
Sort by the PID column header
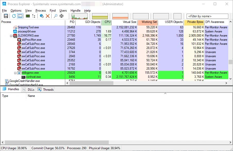click(70, 22)
